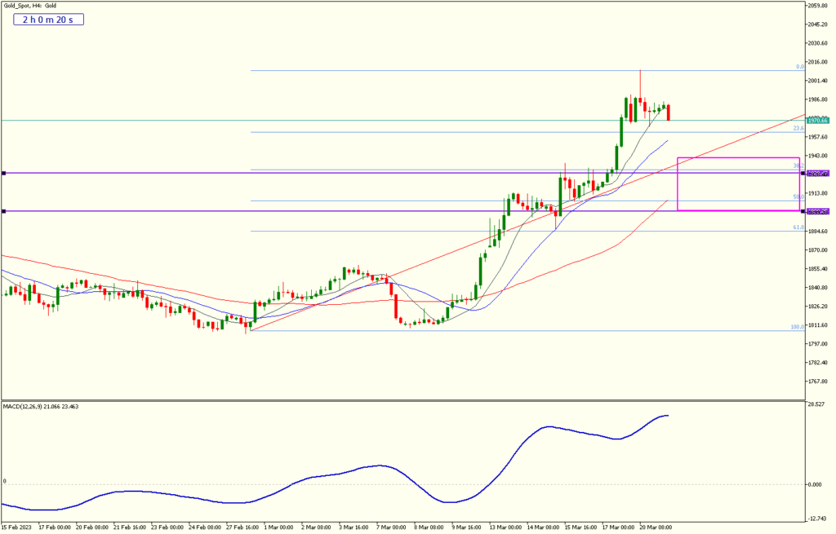
Task: Click the Fibonacci 61.8 level label
Action: [x=798, y=227]
